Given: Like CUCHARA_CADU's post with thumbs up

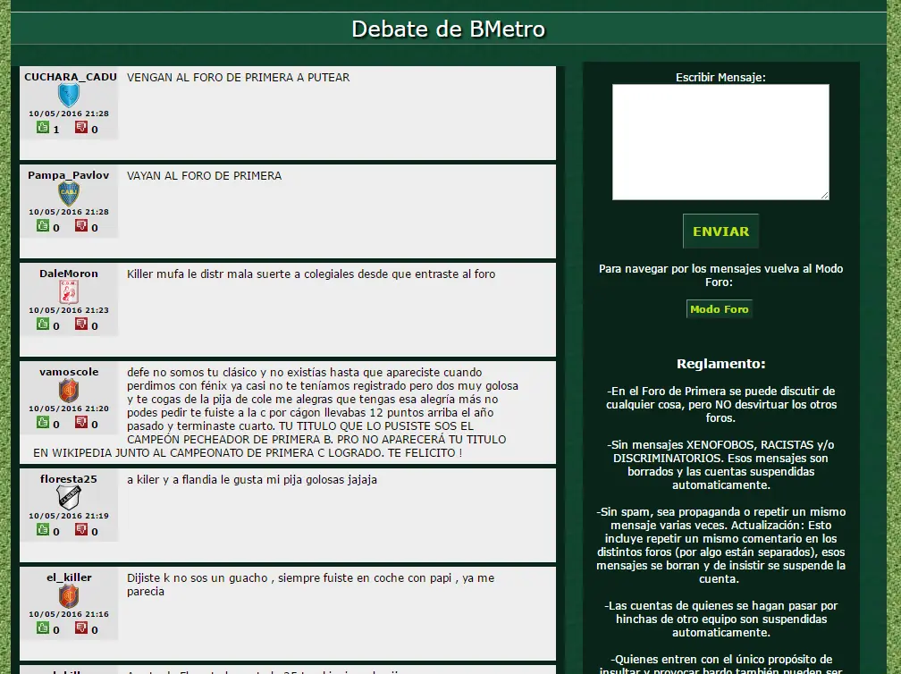Looking at the screenshot, I should point(43,128).
